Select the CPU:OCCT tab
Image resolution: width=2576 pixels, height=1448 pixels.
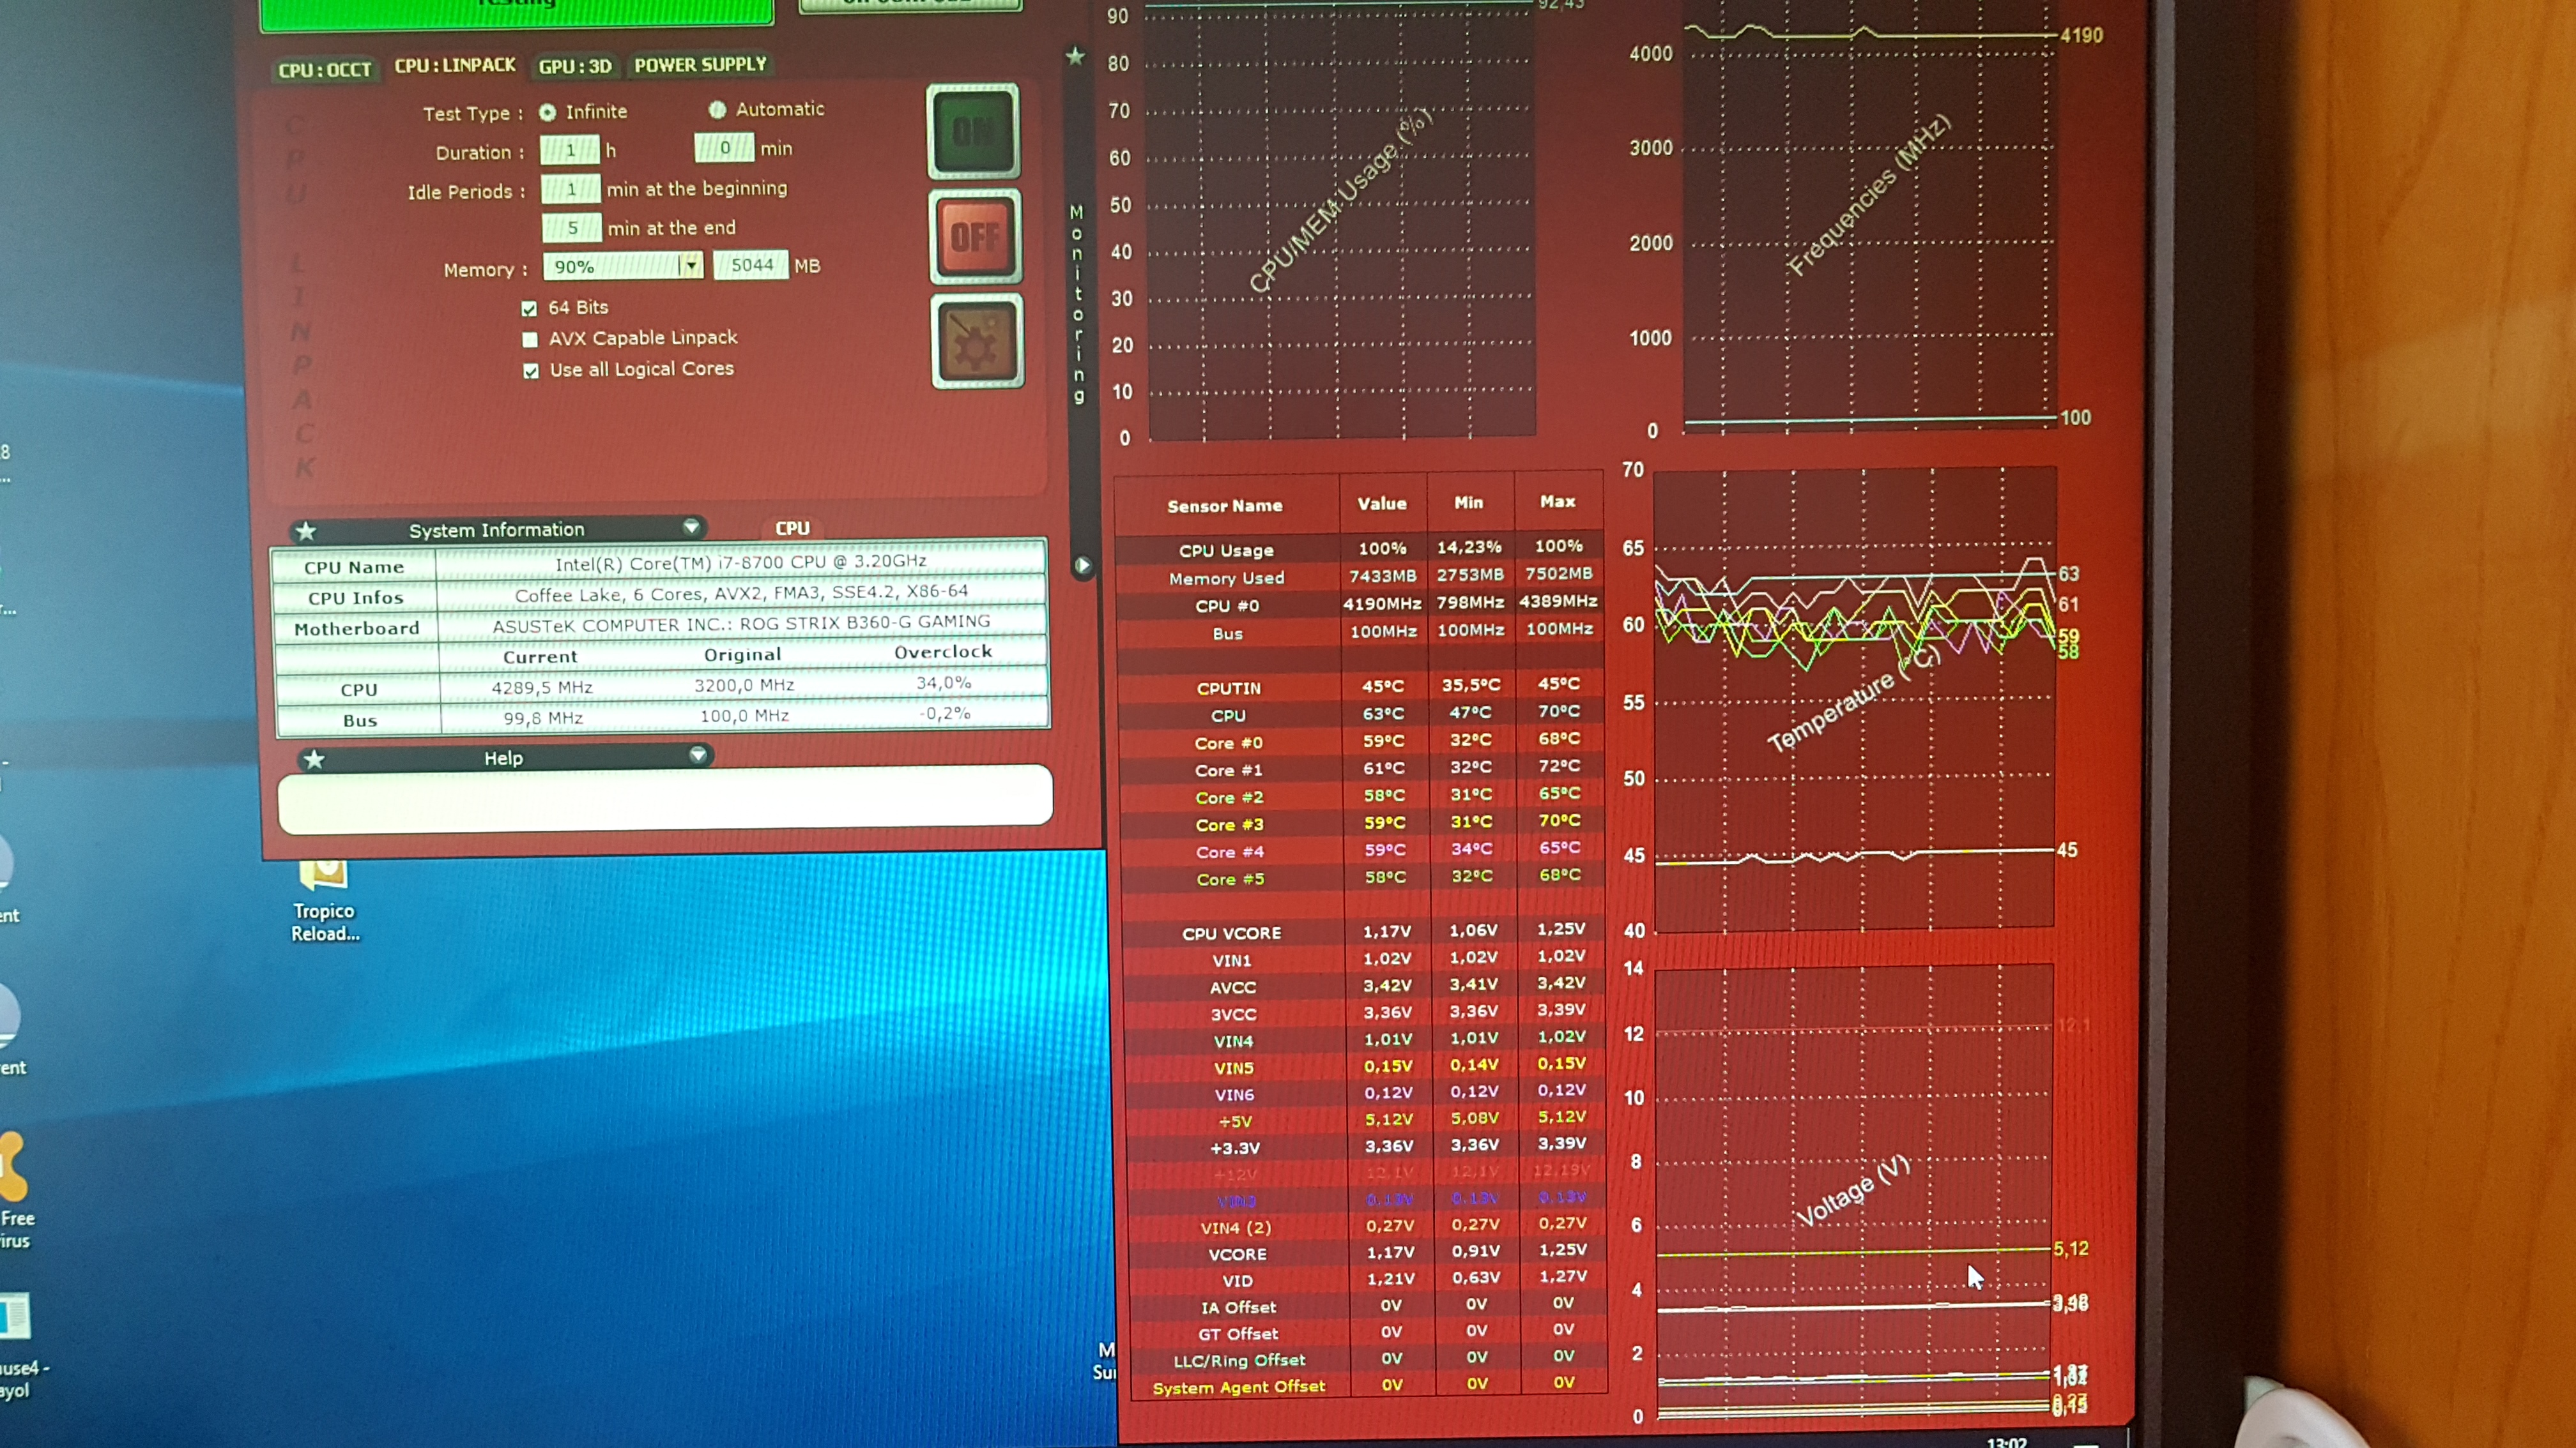[324, 70]
